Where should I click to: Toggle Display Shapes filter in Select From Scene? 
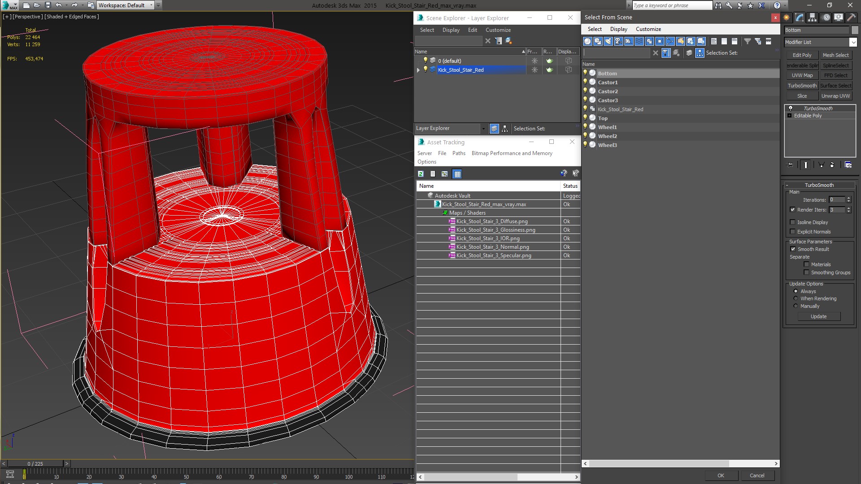click(598, 41)
